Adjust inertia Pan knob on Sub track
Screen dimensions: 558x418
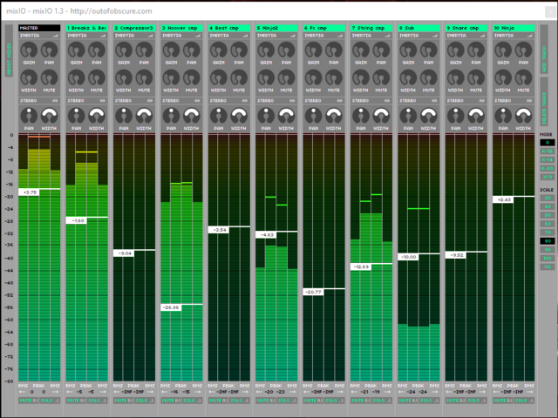click(428, 51)
